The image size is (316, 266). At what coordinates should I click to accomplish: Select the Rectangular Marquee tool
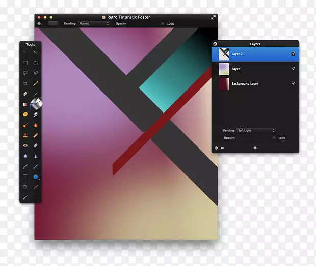(25, 63)
